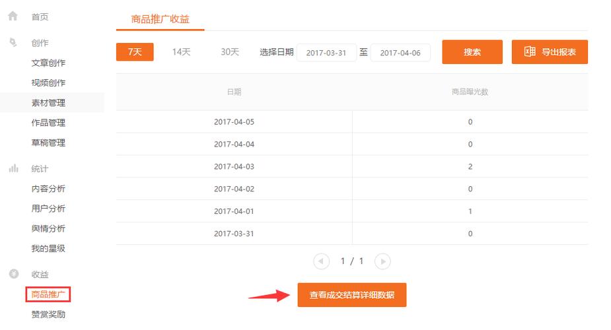Click the start date field 2017-03-31

[326, 53]
